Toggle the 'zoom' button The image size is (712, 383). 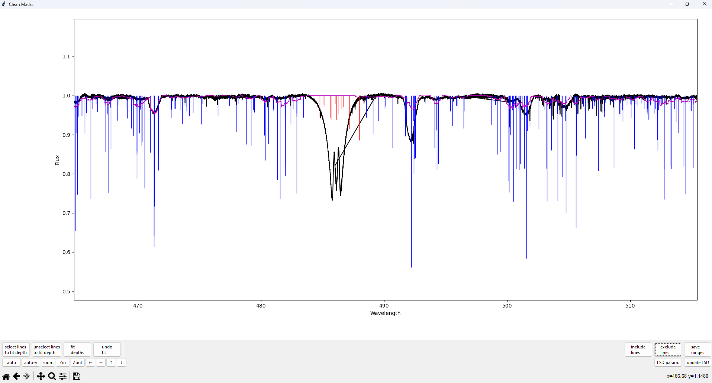tap(48, 363)
